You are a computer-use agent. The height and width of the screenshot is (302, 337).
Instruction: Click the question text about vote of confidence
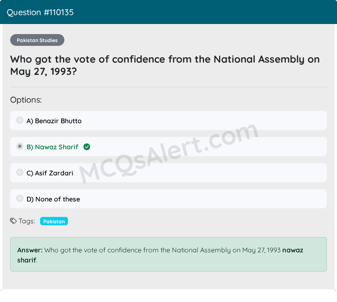(165, 65)
